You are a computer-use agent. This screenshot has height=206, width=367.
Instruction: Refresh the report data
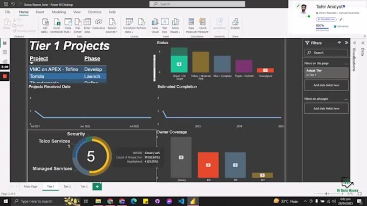[141, 24]
